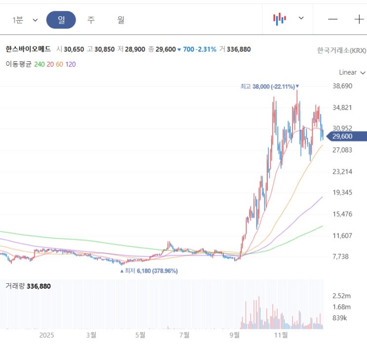
Task: Switch to the 월 monthly chart tab
Action: click(121, 20)
